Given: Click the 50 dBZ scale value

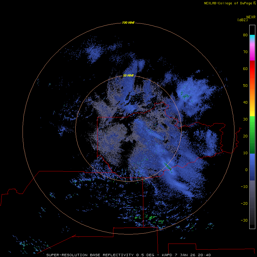Looking at the screenshot, I should [245, 86].
